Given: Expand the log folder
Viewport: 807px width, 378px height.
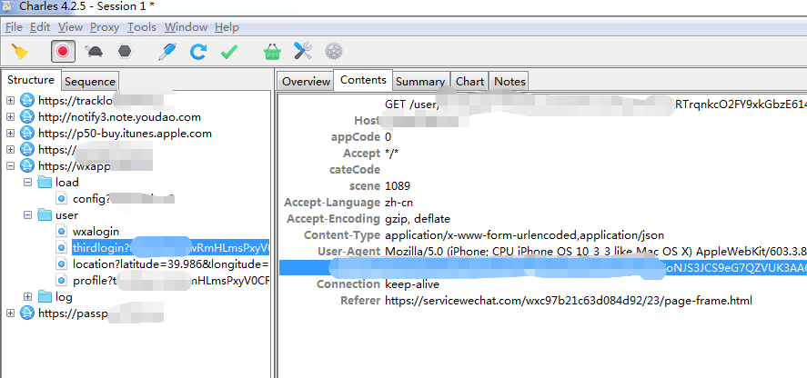Looking at the screenshot, I should click(x=27, y=297).
